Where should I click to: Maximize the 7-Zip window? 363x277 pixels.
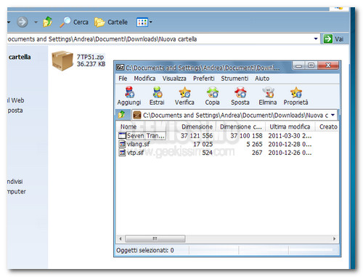pos(311,65)
